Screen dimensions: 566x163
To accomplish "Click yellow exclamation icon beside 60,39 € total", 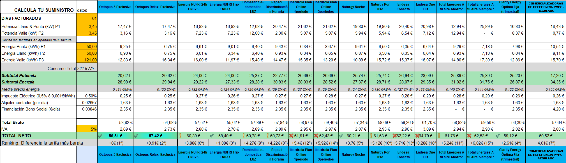I will (x=180, y=136).
